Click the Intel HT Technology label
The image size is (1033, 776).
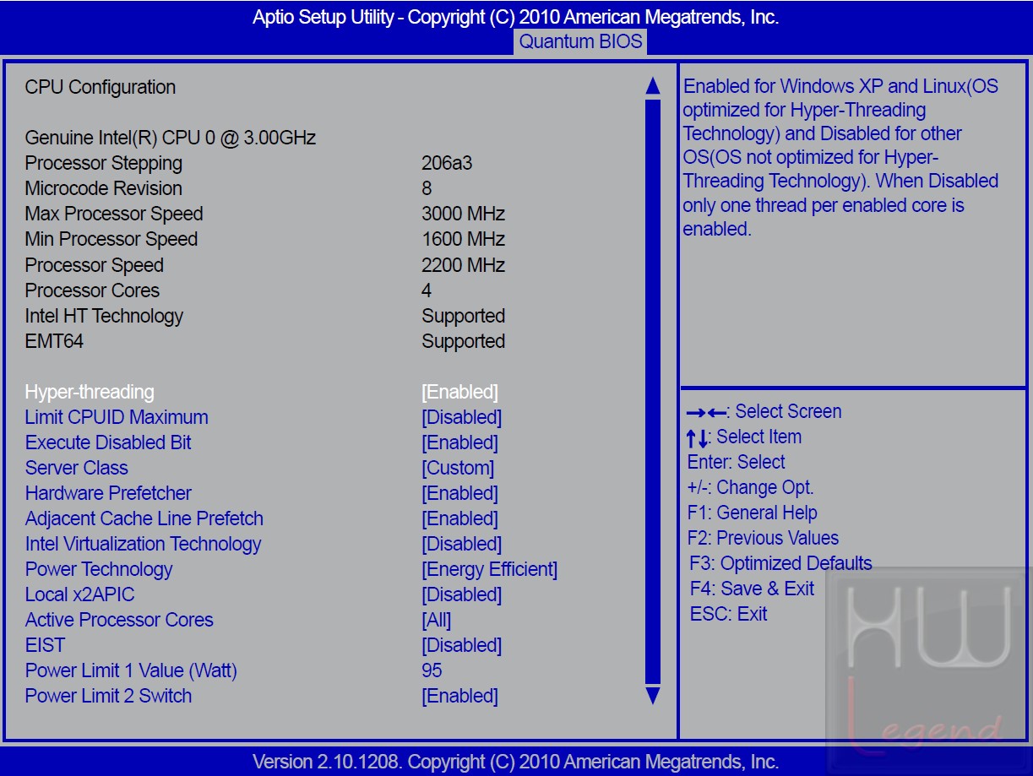(104, 316)
